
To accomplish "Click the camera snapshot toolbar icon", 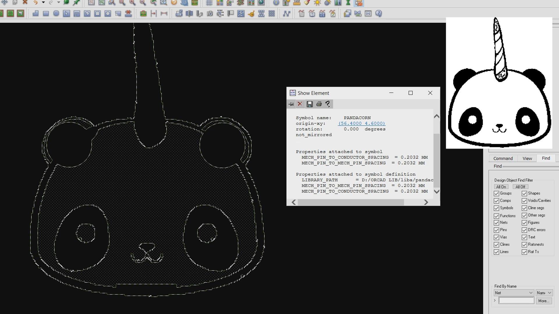I will [210, 14].
